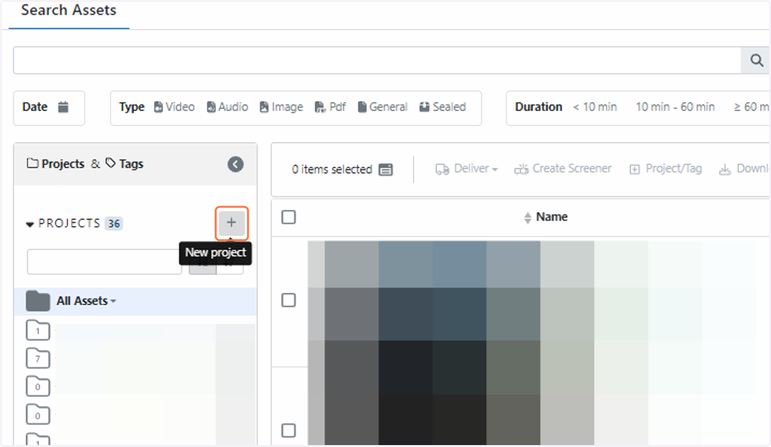
Task: Switch to the Projects section
Action: [x=56, y=164]
